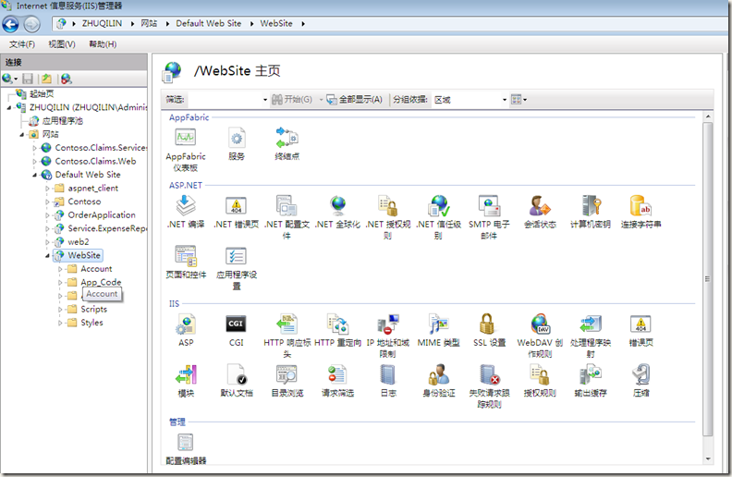Open 应用程序设置 feature
This screenshot has width=732, height=477.
click(x=237, y=268)
